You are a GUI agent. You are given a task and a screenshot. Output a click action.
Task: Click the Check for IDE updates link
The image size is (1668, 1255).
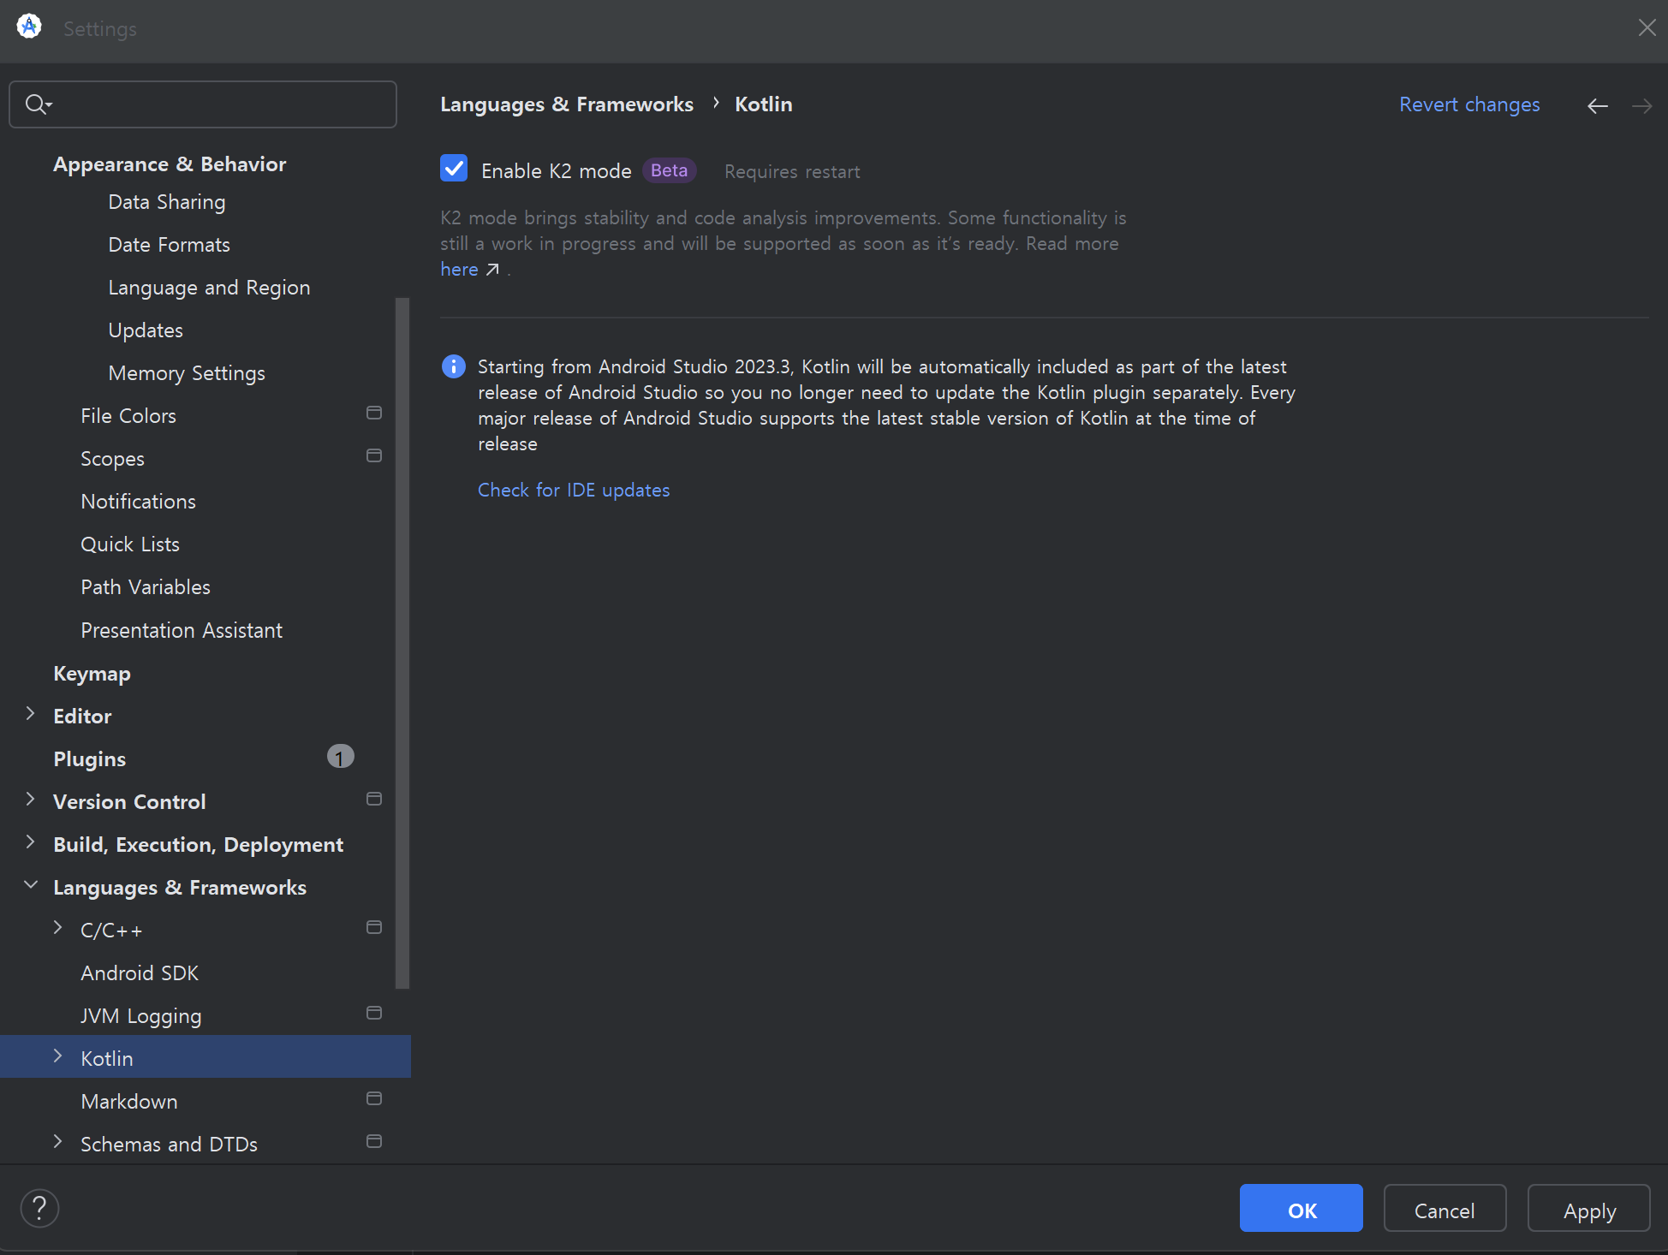click(x=573, y=490)
